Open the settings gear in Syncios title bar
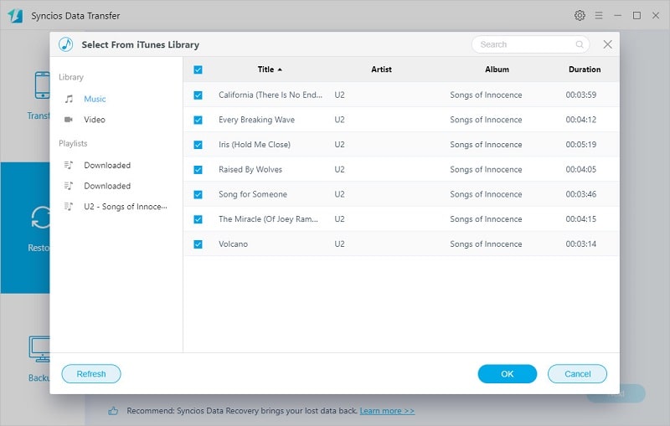This screenshot has width=670, height=426. coord(580,15)
